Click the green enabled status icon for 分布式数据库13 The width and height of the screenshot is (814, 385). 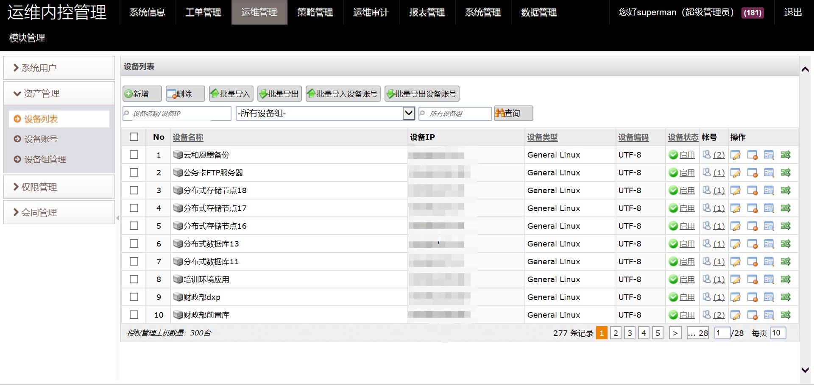[673, 244]
